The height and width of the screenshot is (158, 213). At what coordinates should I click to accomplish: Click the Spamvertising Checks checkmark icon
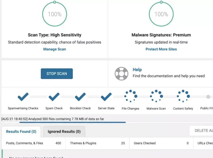(23, 97)
